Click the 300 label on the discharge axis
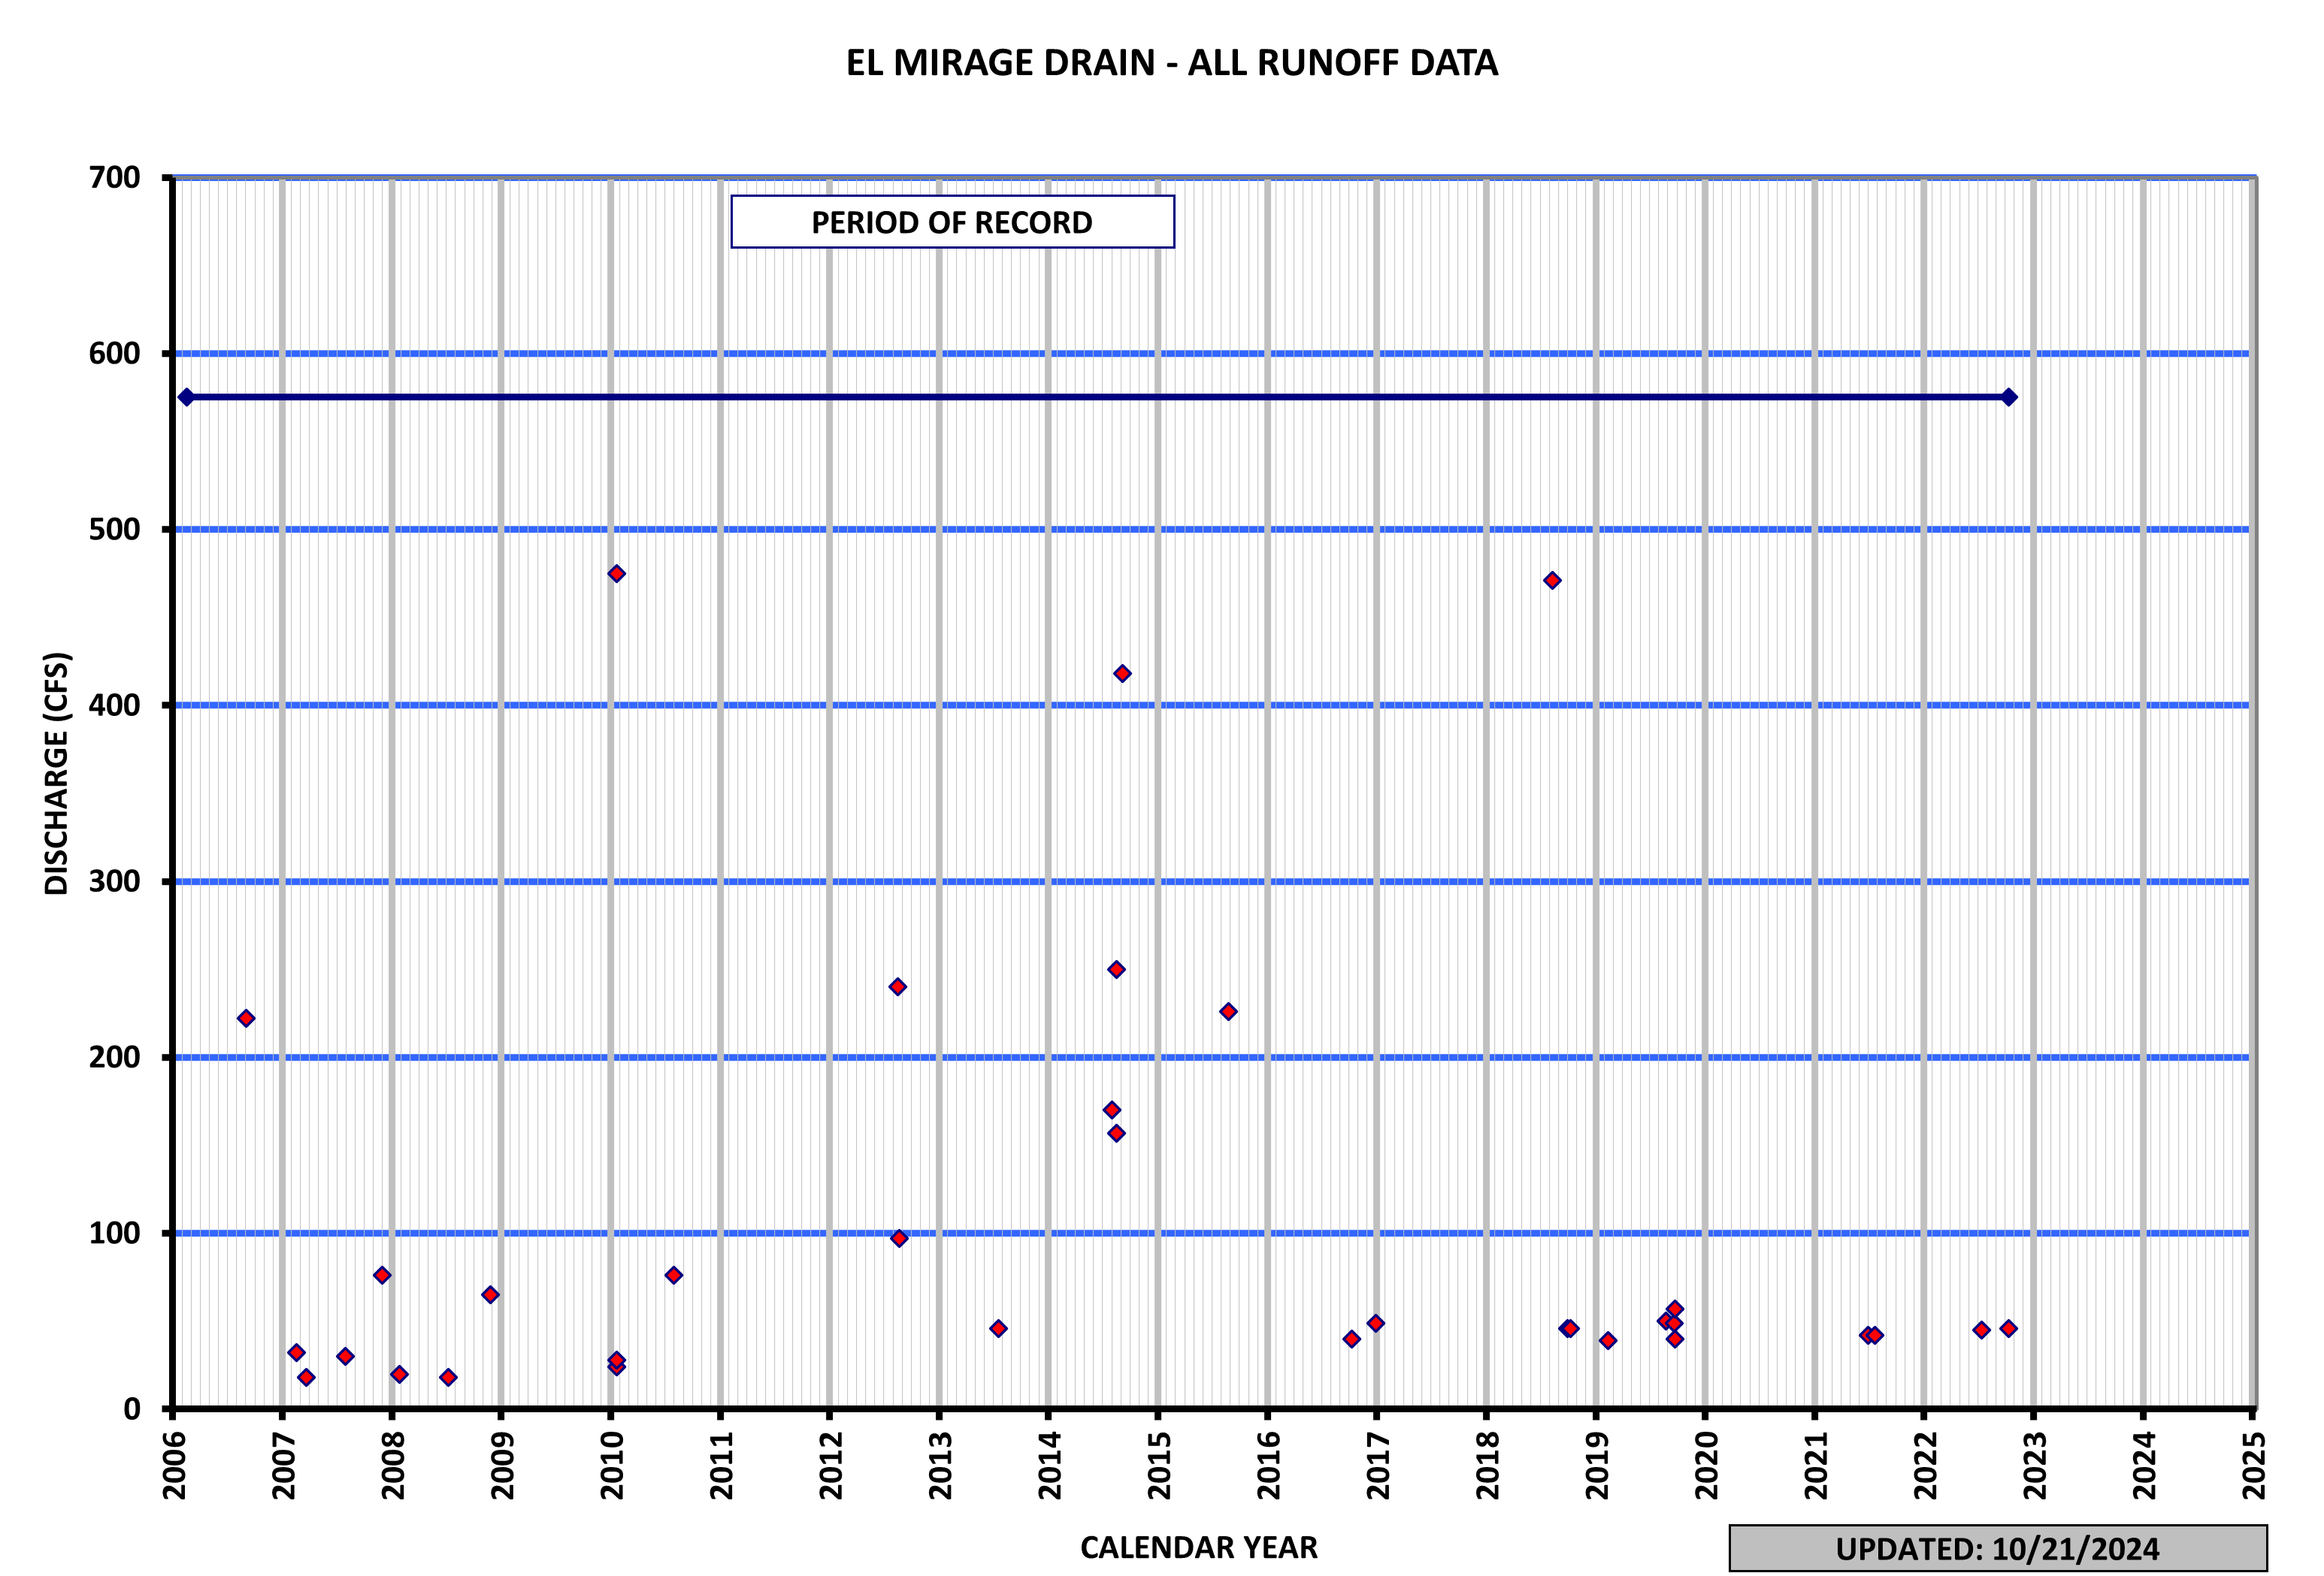The image size is (2324, 1576). tap(115, 881)
